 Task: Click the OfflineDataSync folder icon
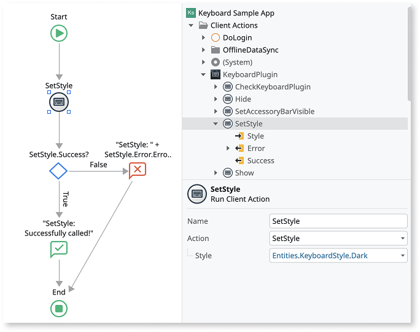(216, 50)
